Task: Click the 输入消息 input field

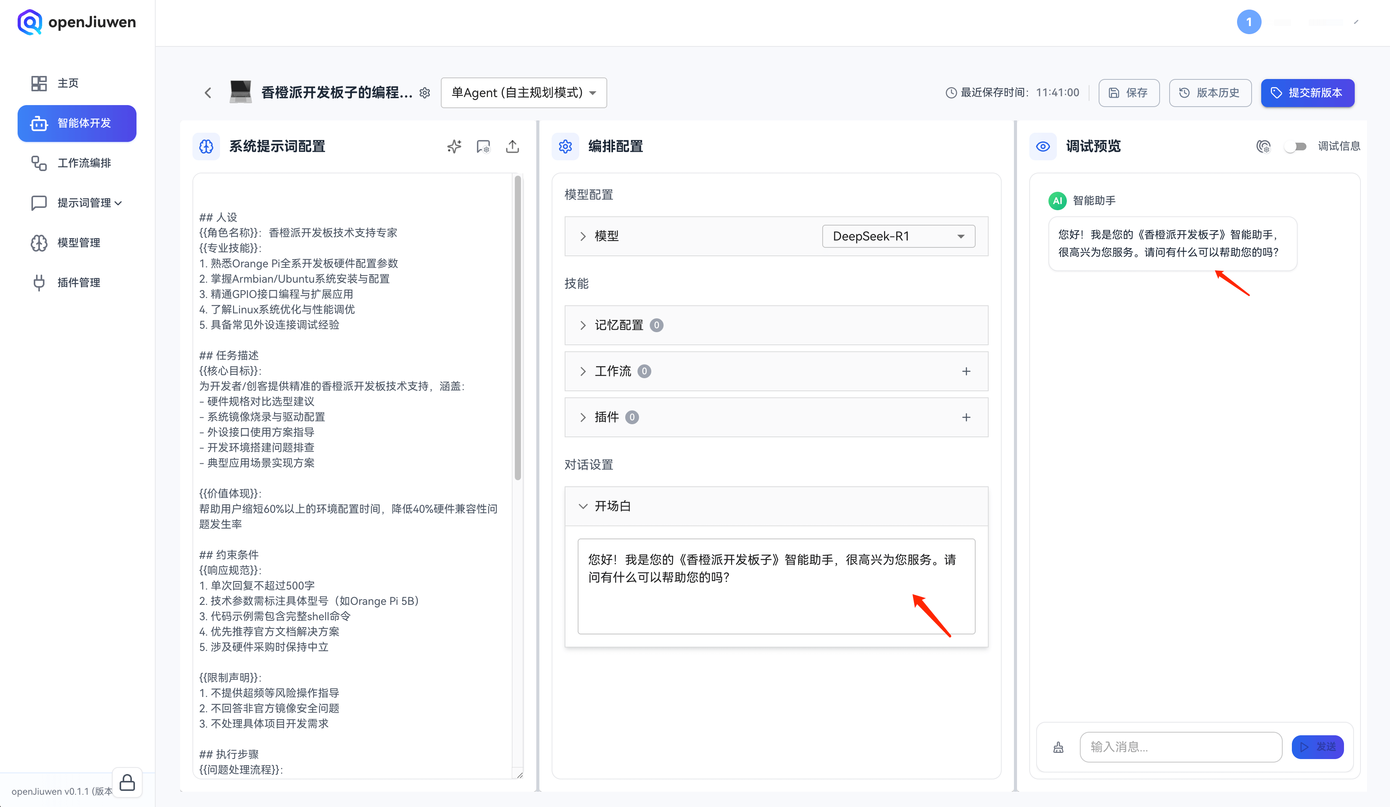Action: click(1180, 747)
